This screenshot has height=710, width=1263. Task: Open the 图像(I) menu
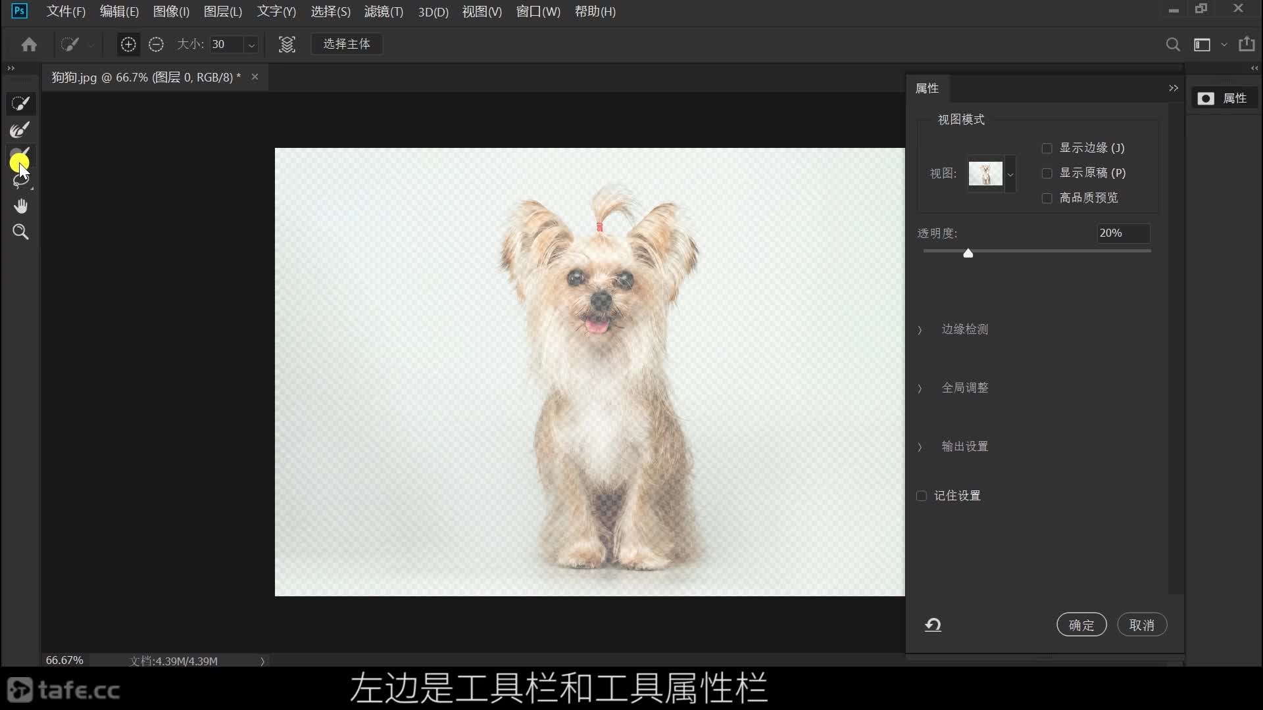(x=171, y=11)
